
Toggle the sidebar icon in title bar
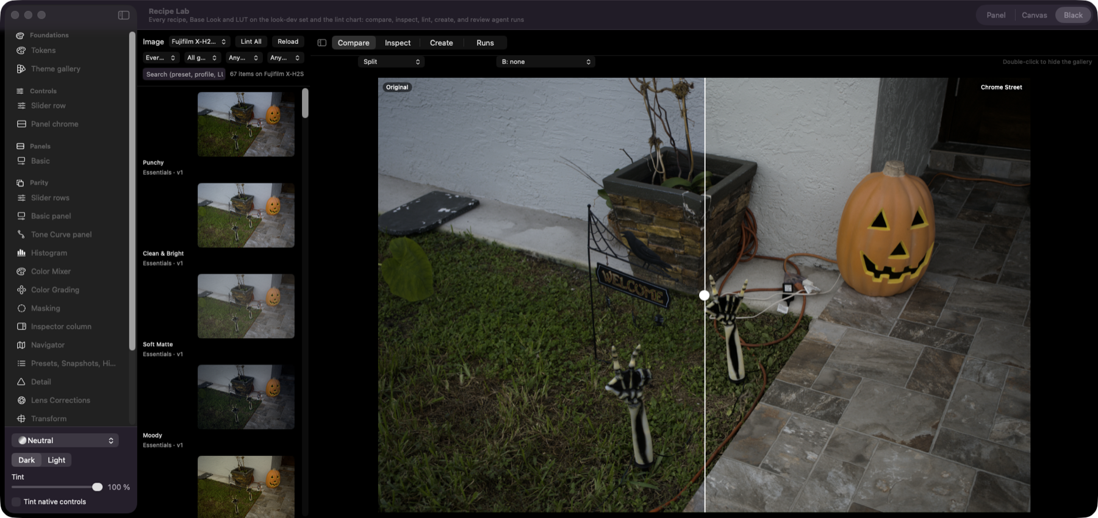point(124,15)
